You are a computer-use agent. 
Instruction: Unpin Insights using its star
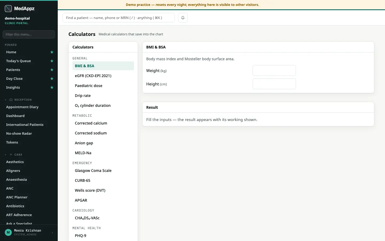tap(52, 88)
